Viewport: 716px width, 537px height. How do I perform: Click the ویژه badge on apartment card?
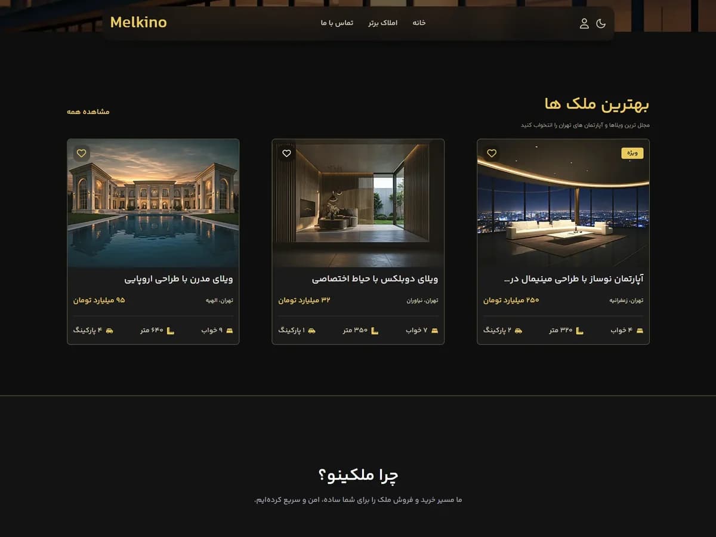click(x=632, y=153)
